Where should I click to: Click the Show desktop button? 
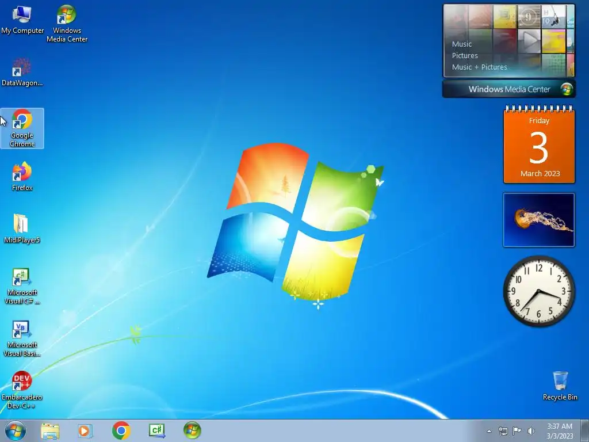point(585,430)
